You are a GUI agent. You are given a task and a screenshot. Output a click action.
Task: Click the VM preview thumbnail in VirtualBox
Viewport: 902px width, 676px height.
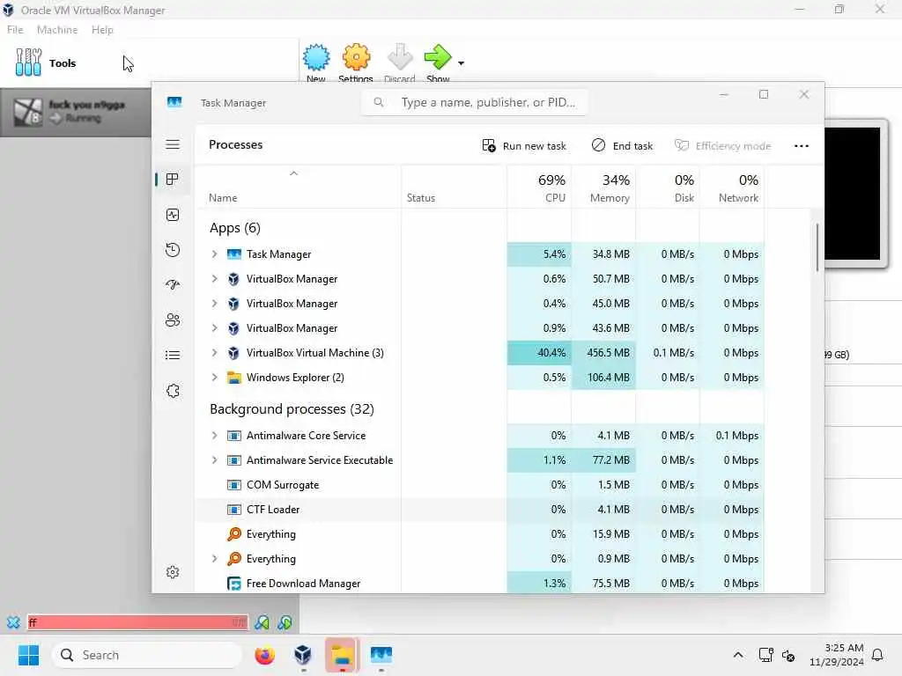point(854,194)
